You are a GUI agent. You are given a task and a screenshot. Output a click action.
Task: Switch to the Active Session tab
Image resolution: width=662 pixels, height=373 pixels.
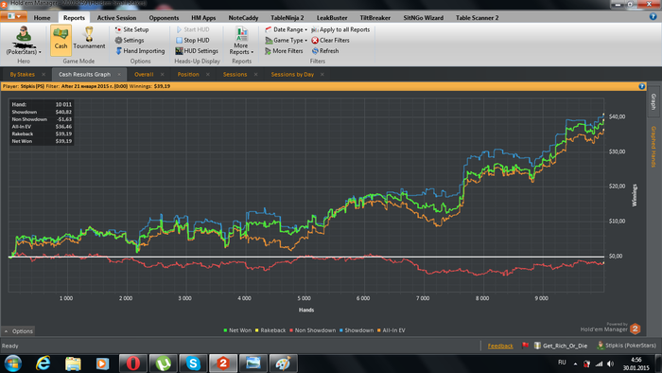pyautogui.click(x=116, y=18)
